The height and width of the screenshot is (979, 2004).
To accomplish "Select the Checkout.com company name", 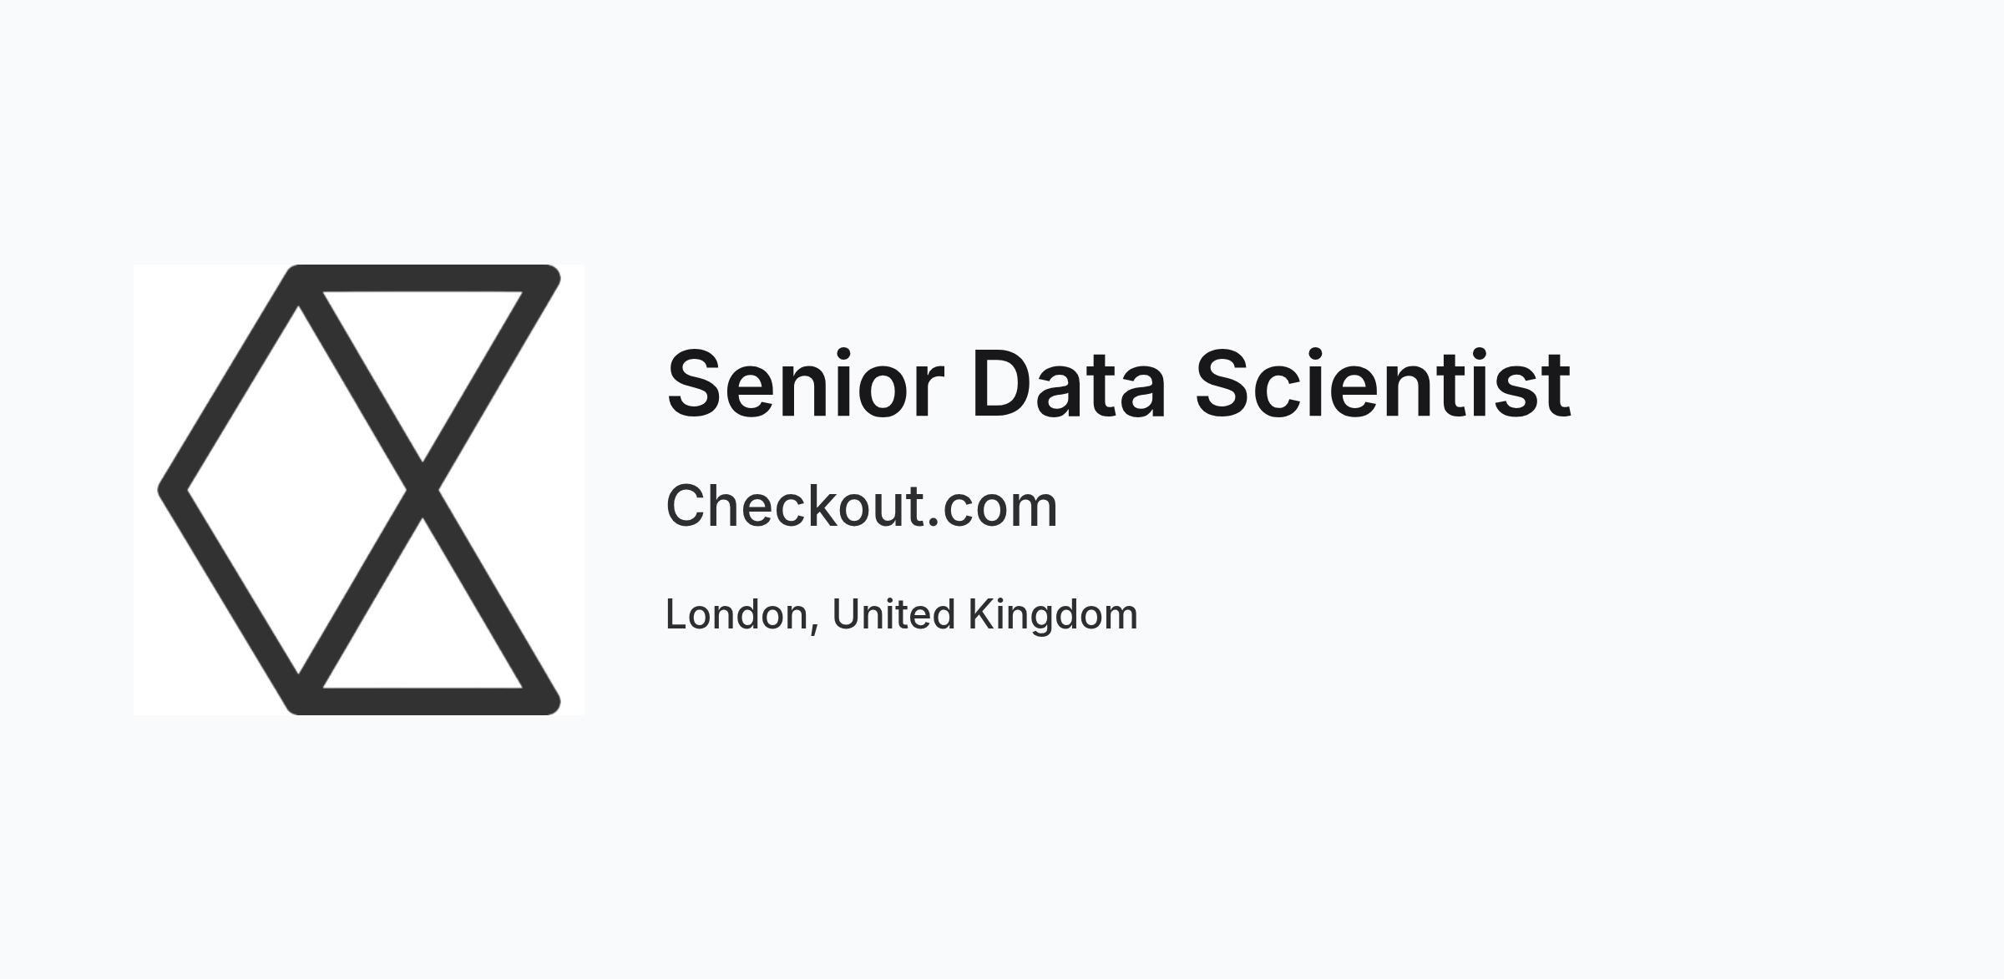I will pos(862,506).
